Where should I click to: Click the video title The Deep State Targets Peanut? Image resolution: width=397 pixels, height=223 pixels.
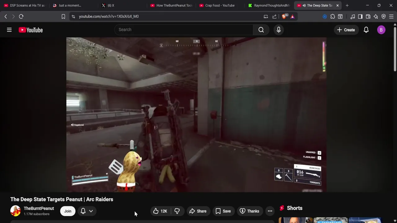tap(62, 199)
